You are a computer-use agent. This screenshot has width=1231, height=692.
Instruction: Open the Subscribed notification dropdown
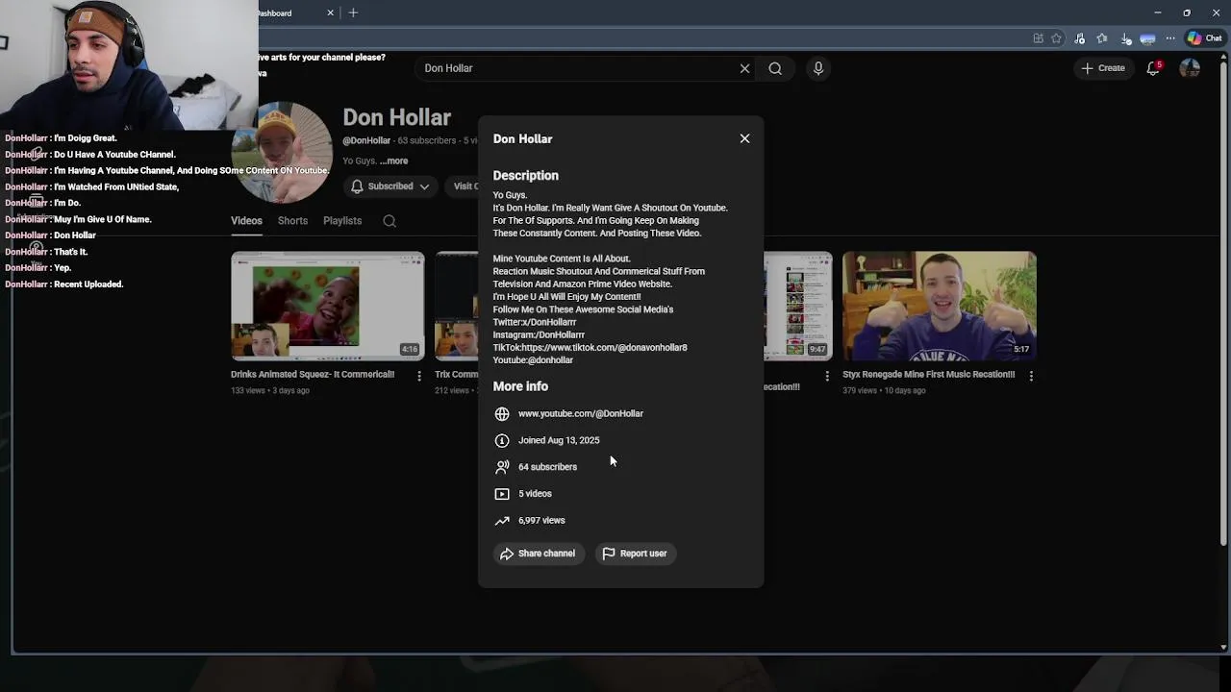point(389,186)
